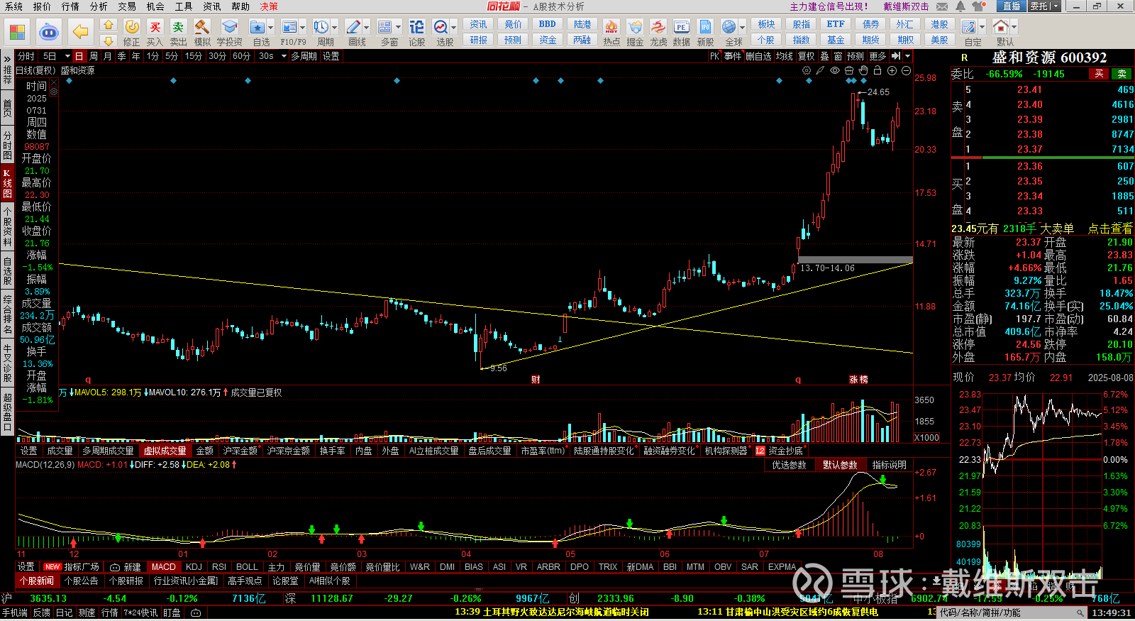The height and width of the screenshot is (621, 1135).
Task: Open the 修正 correction tool
Action: [x=132, y=27]
